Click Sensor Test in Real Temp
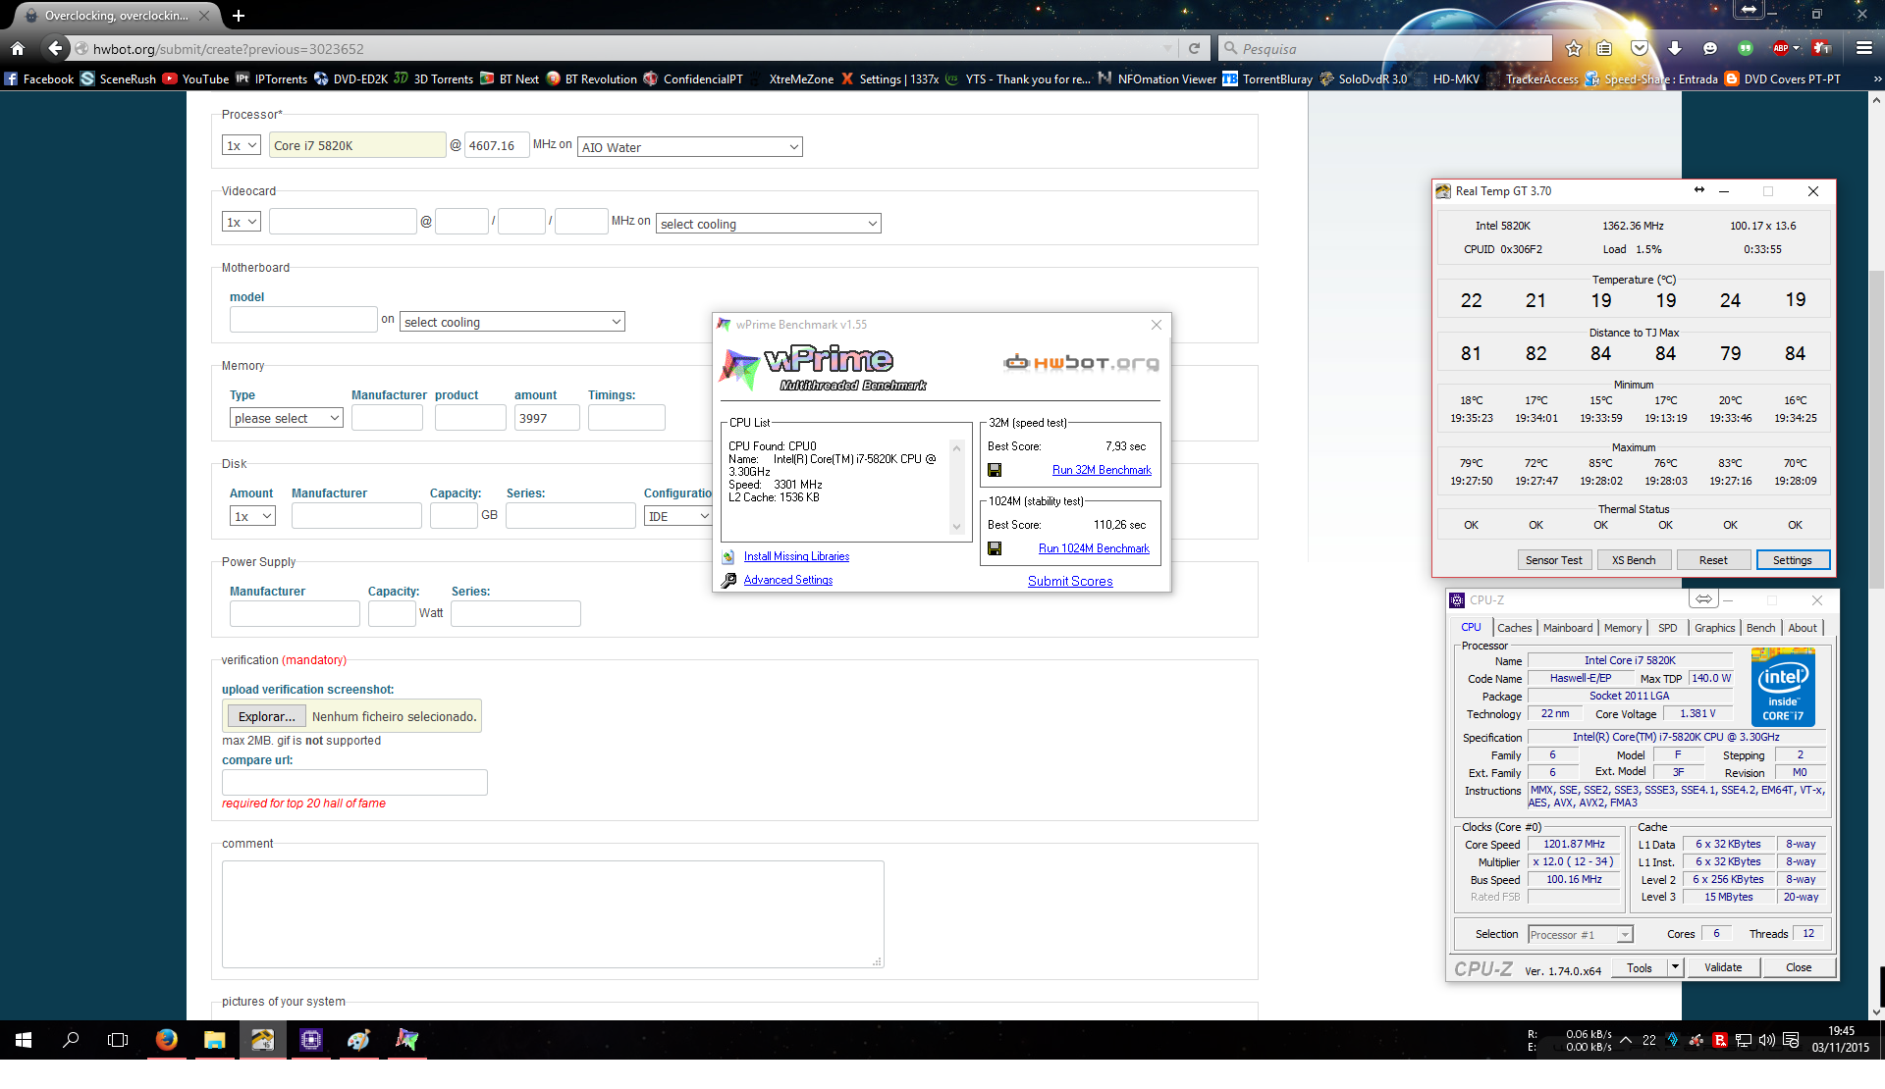The height and width of the screenshot is (1089, 1885). coord(1553,560)
